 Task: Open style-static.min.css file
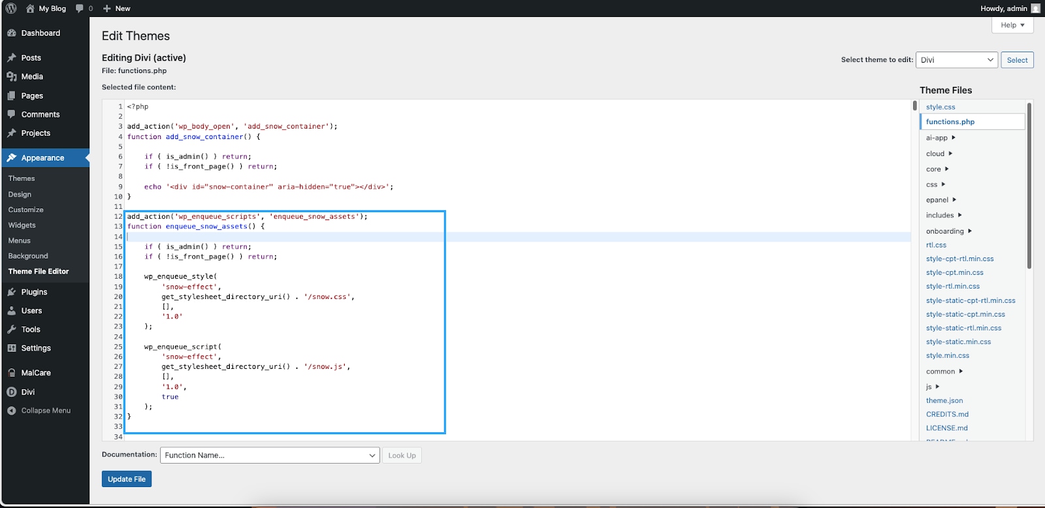click(x=958, y=342)
